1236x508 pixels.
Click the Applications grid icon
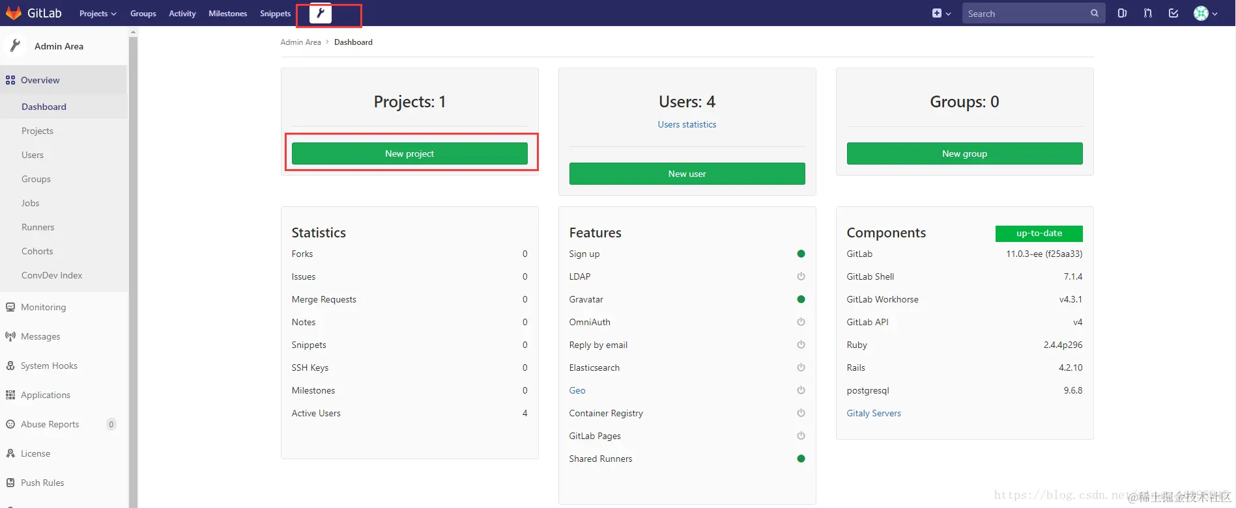(x=10, y=395)
